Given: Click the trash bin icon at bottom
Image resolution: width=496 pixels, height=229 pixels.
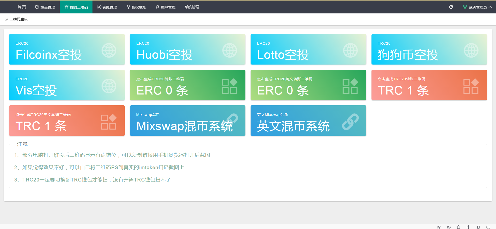Looking at the screenshot, I should pyautogui.click(x=459, y=227).
